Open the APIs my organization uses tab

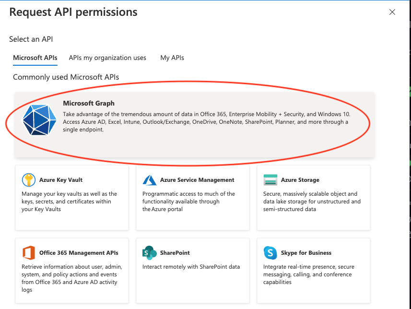107,58
